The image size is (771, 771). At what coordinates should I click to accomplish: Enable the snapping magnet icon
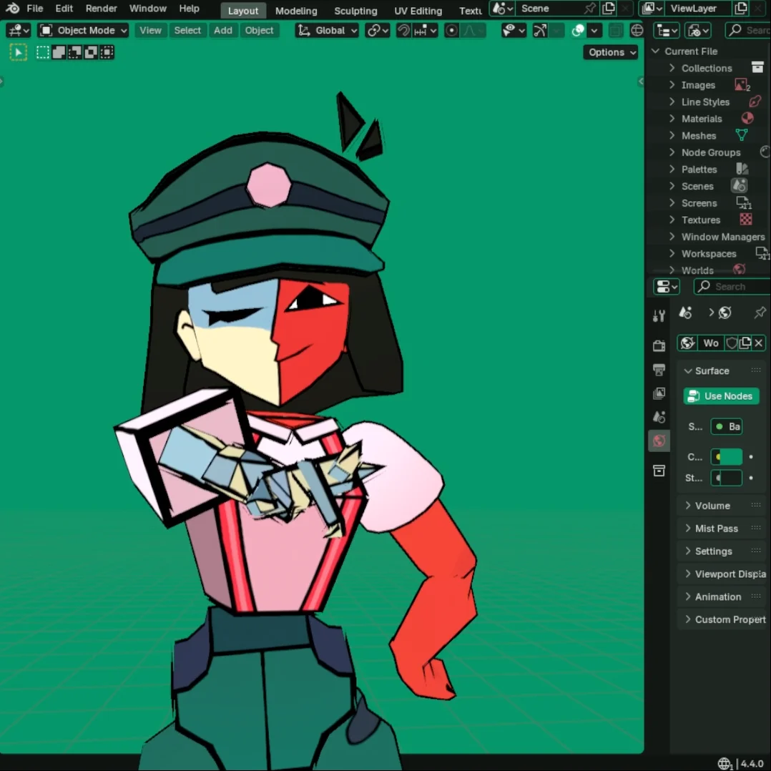coord(405,30)
